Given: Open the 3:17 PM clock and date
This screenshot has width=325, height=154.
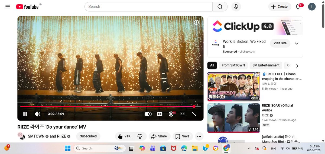Looking at the screenshot, I should [x=314, y=148].
